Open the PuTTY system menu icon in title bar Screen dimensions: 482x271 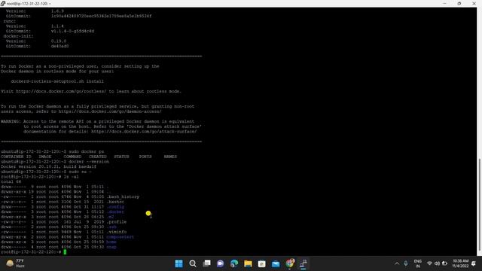[x=3, y=3]
